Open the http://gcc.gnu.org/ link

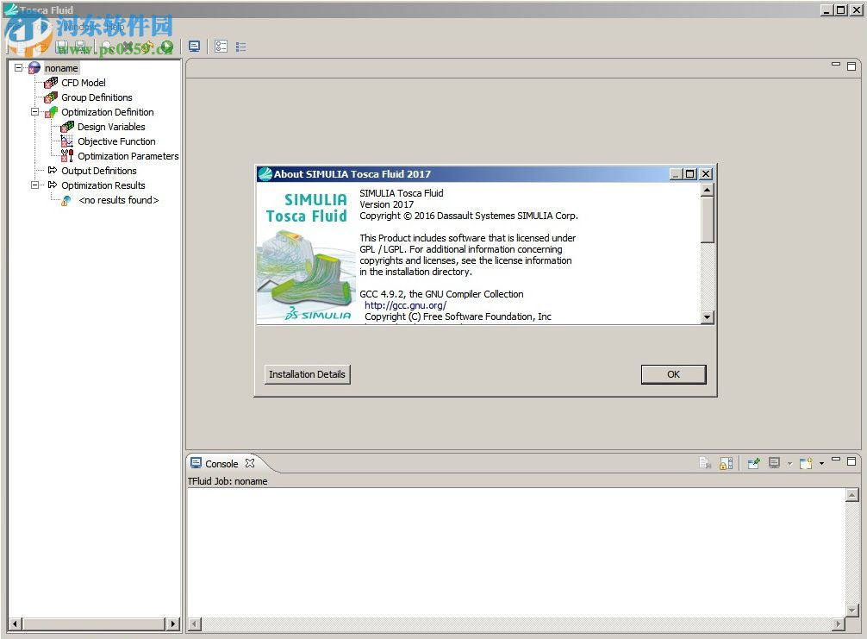click(405, 305)
